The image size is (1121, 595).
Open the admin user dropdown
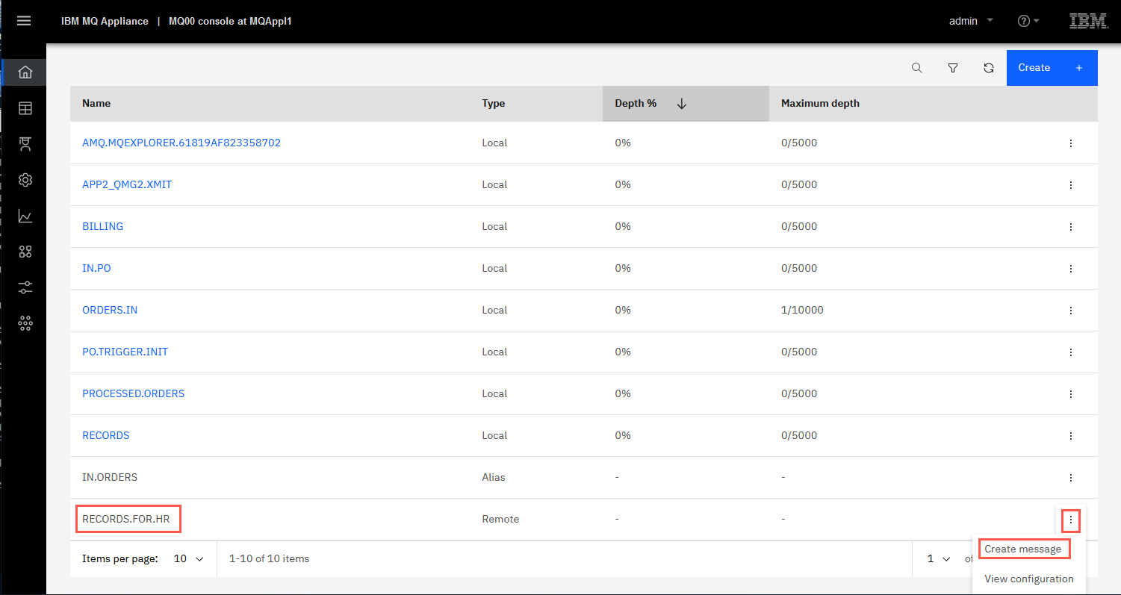click(971, 21)
